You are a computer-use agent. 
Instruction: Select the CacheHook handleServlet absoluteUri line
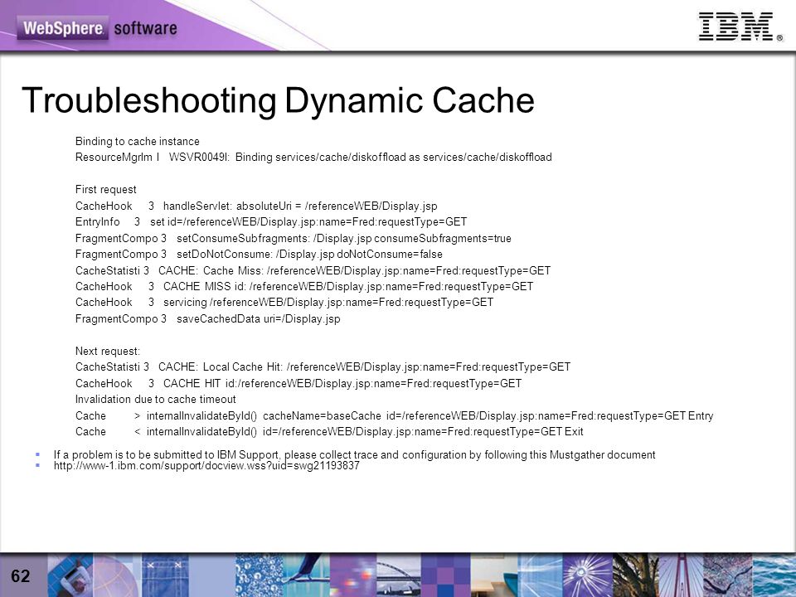click(x=256, y=206)
